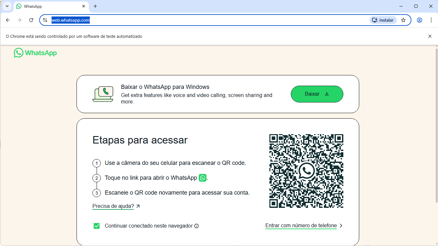
Task: Click the laptop phone illustration icon
Action: click(103, 94)
